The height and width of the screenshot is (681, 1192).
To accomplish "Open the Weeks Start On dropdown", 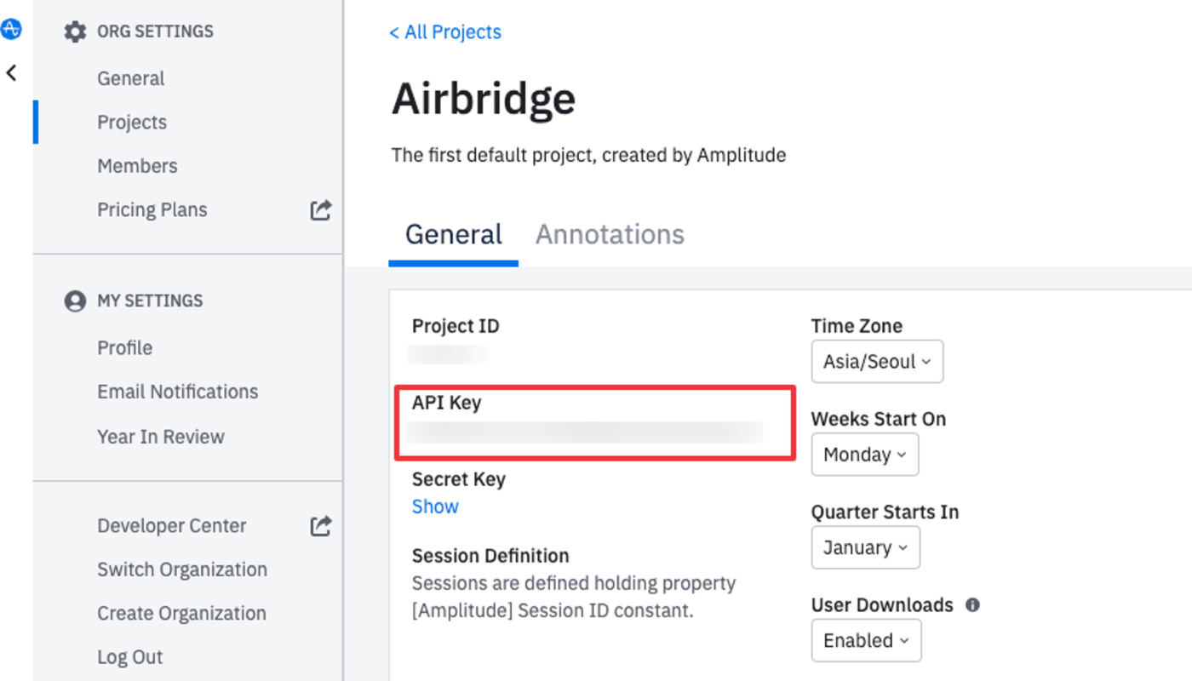I will click(864, 454).
